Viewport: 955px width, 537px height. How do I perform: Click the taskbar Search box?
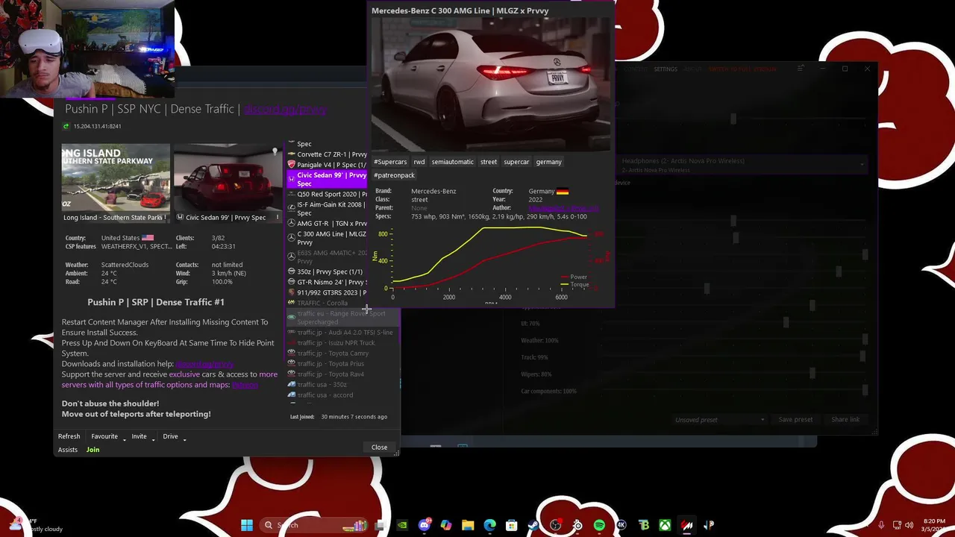pos(313,525)
